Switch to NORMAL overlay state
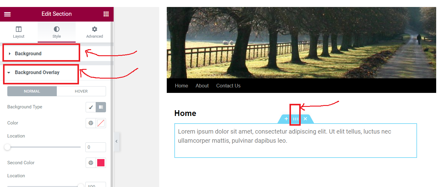The width and height of the screenshot is (438, 187). point(32,91)
